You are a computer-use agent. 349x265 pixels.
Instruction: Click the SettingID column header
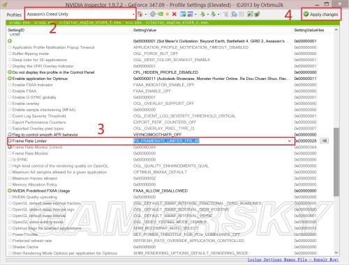[x=16, y=30]
